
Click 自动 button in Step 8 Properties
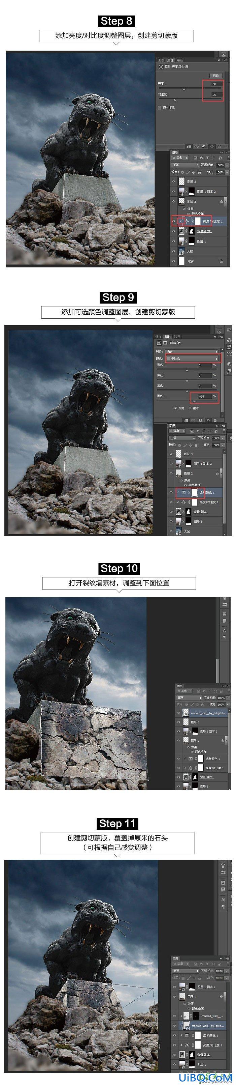(216, 76)
